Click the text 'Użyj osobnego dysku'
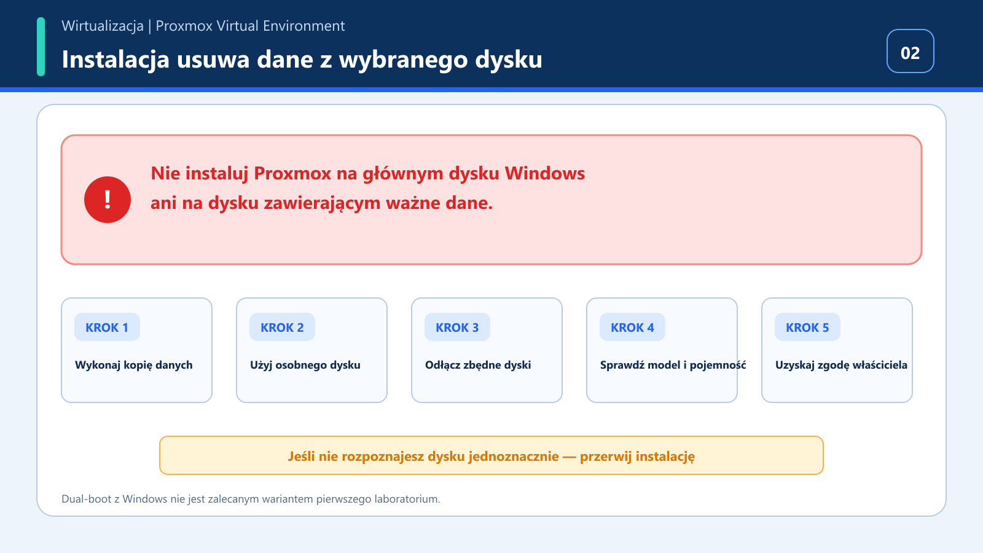 pyautogui.click(x=305, y=365)
